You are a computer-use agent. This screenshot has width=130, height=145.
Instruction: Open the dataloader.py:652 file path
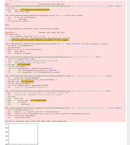(37, 57)
